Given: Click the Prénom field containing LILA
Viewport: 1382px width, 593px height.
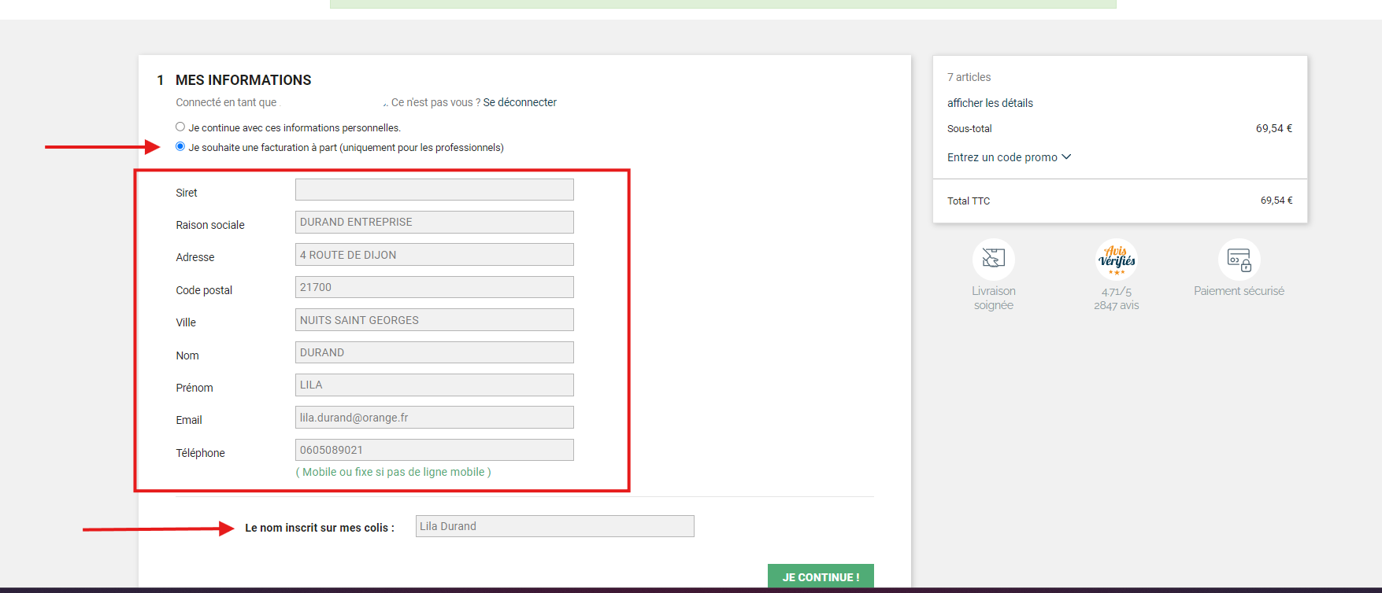Looking at the screenshot, I should tap(434, 385).
